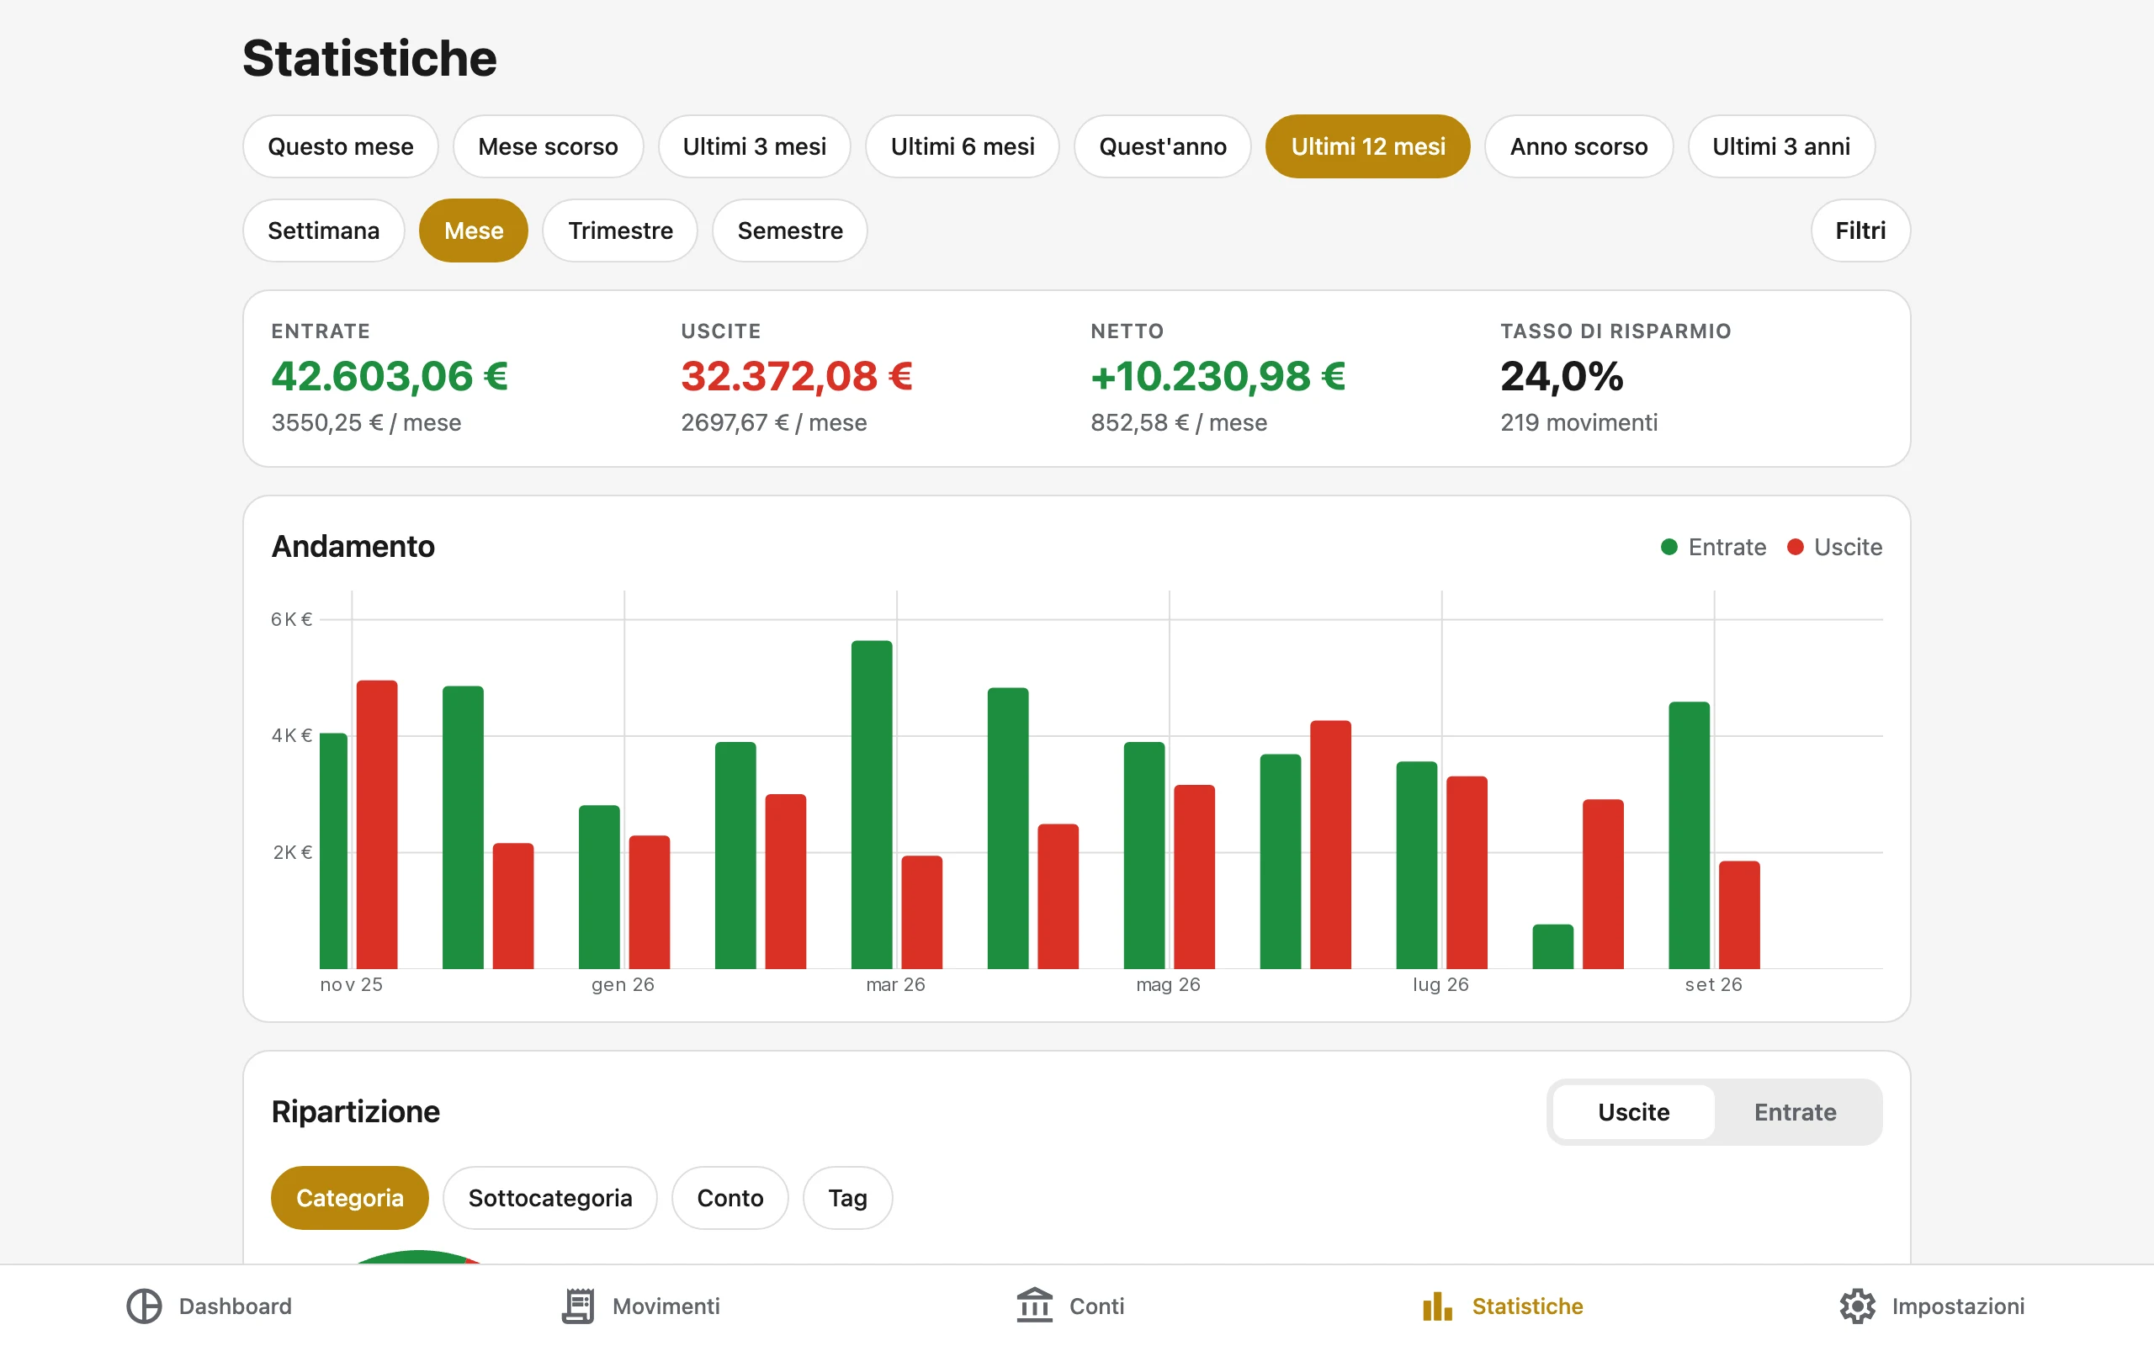Click the red bar above nov 25
The width and height of the screenshot is (2154, 1346).
(x=376, y=824)
